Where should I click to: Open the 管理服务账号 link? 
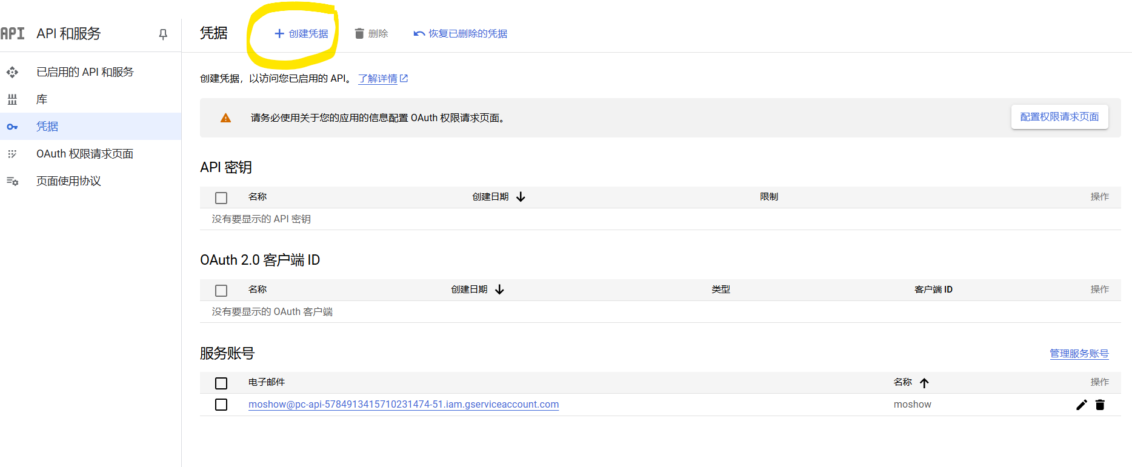[1079, 354]
